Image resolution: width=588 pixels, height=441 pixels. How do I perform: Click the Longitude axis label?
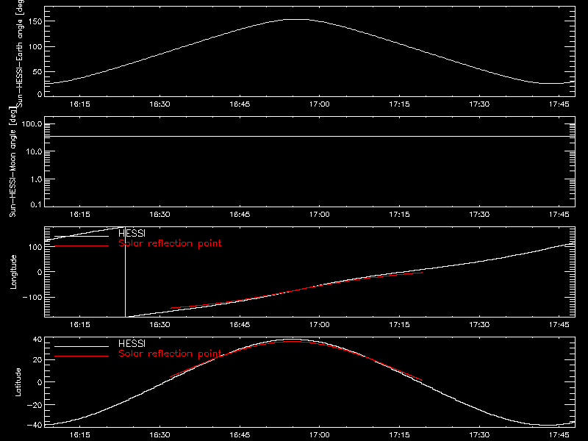click(13, 272)
